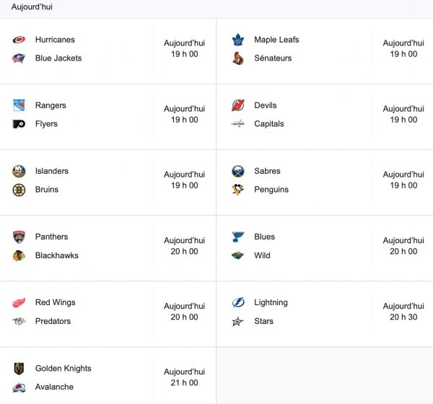Click the Sénateurs team logo
Image resolution: width=433 pixels, height=404 pixels.
tap(238, 58)
